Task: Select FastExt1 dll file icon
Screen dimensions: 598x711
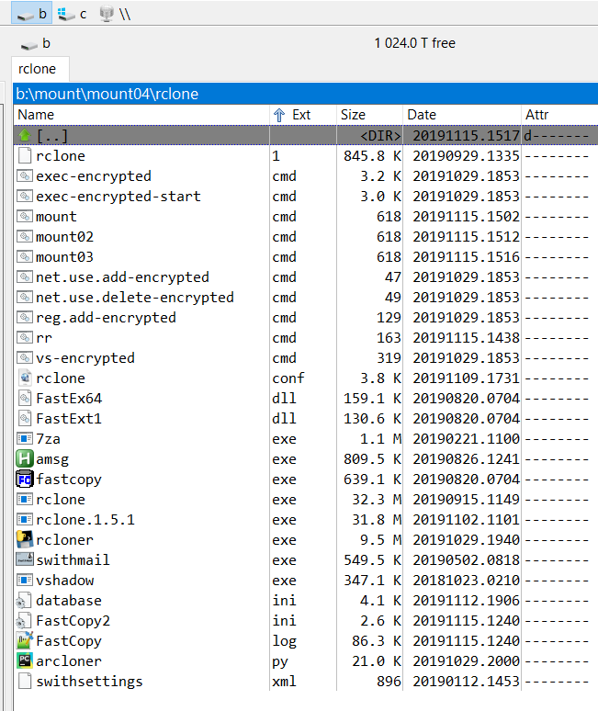Action: click(x=25, y=419)
